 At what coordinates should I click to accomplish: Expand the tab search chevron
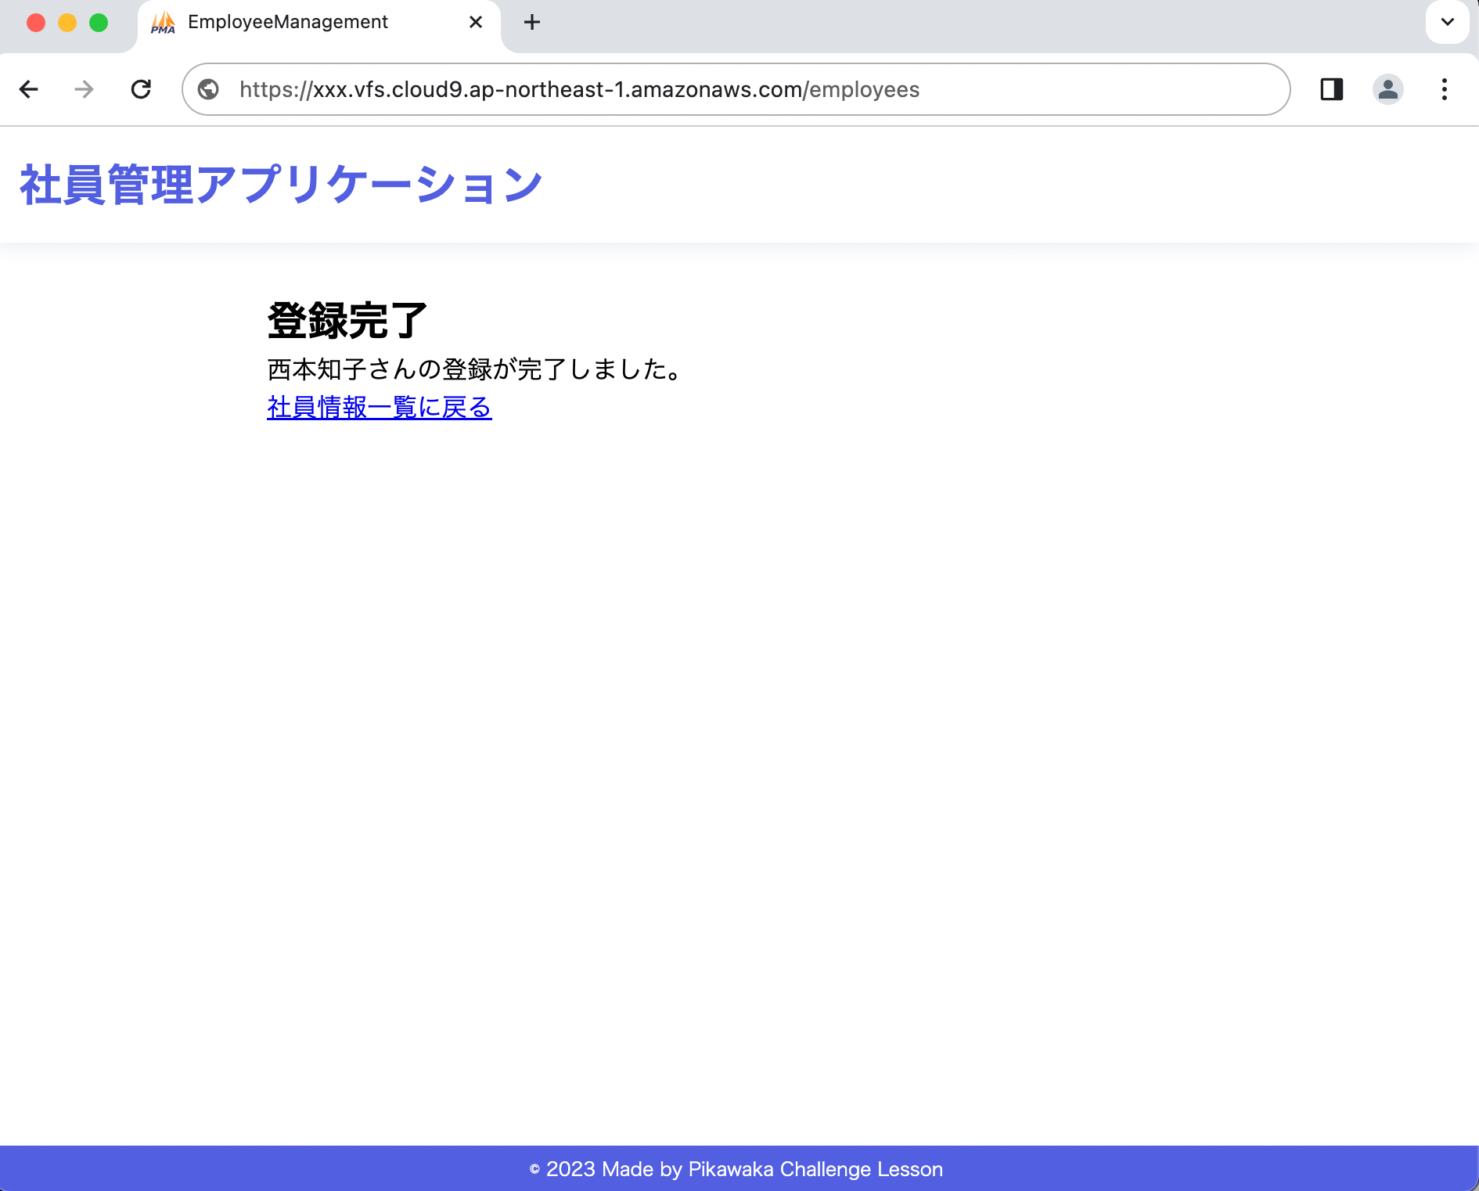(1447, 22)
